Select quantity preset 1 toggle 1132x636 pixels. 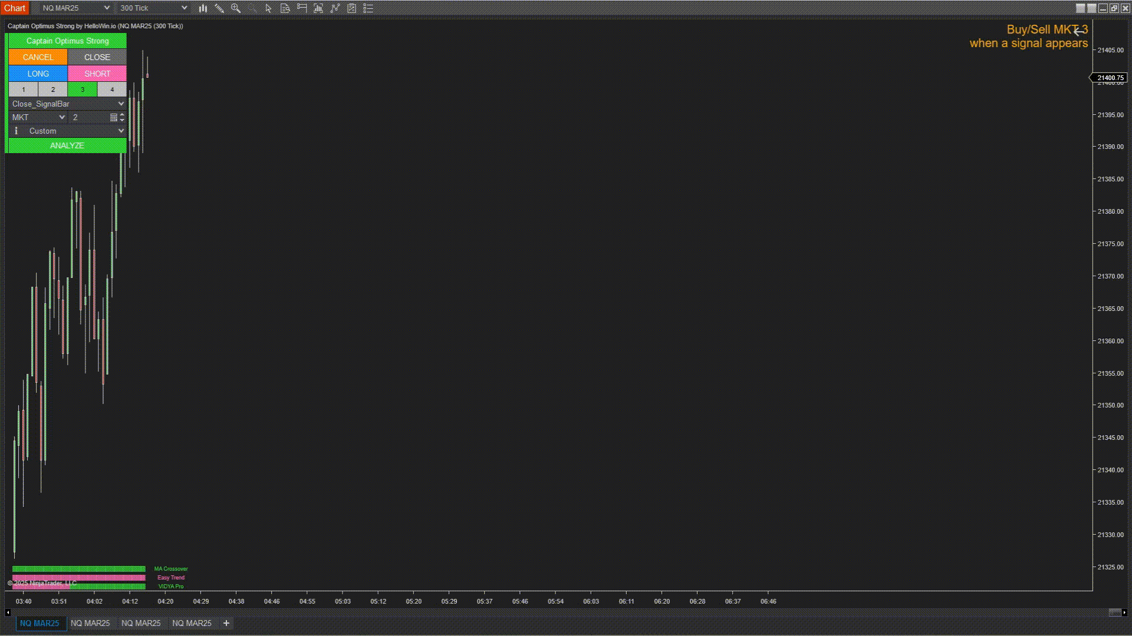(x=24, y=90)
